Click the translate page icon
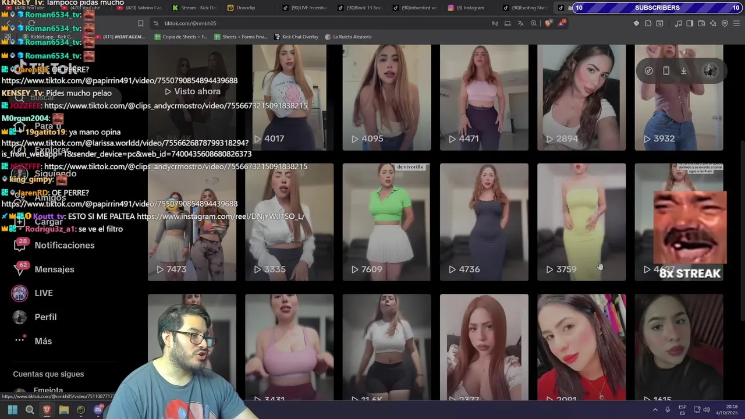Image resolution: width=745 pixels, height=419 pixels. (520, 23)
